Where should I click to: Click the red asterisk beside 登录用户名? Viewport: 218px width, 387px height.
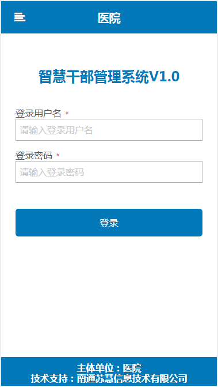click(x=67, y=113)
